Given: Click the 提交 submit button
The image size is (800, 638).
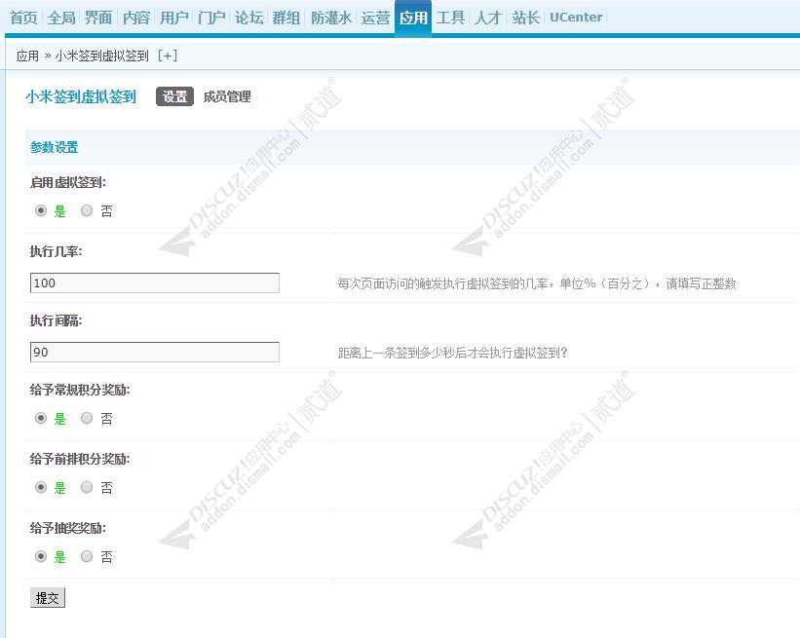Looking at the screenshot, I should 48,598.
